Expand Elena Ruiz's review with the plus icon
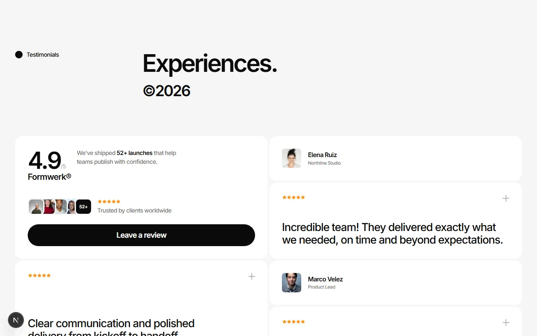This screenshot has height=336, width=537. coord(506,198)
